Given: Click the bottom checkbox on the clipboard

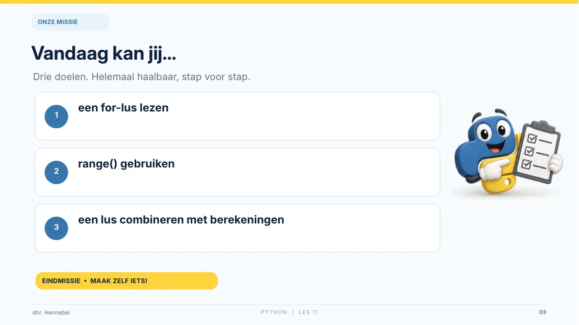Looking at the screenshot, I should click(x=527, y=164).
